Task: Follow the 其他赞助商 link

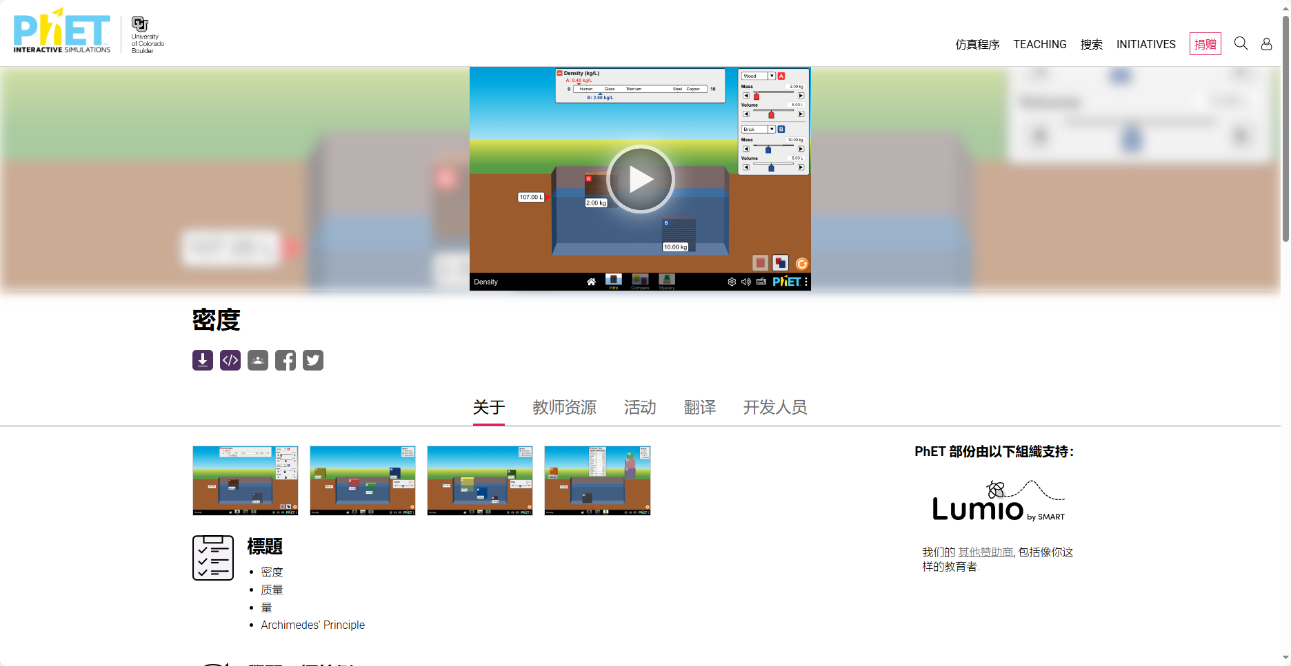Action: click(985, 552)
